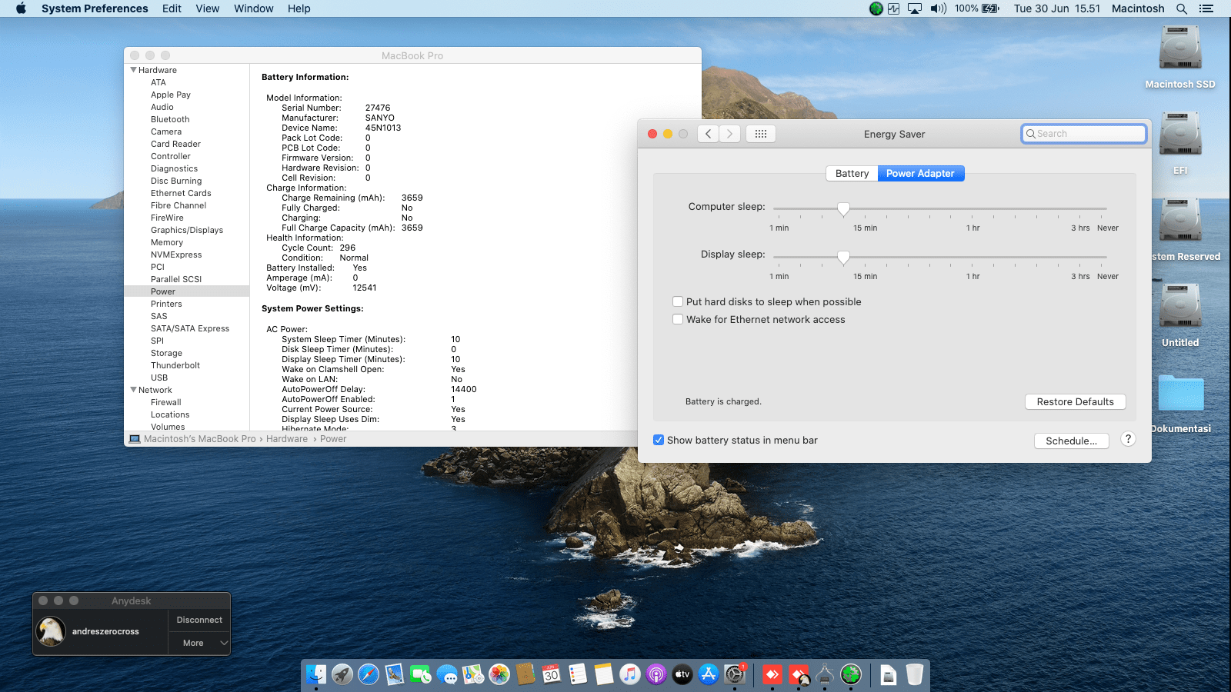
Task: Click the battery status icon in menu bar
Action: click(x=990, y=8)
